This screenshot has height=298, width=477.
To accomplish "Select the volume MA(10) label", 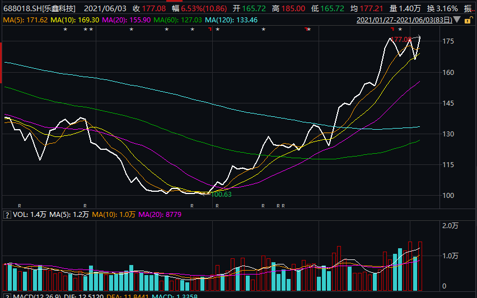I will coord(114,215).
